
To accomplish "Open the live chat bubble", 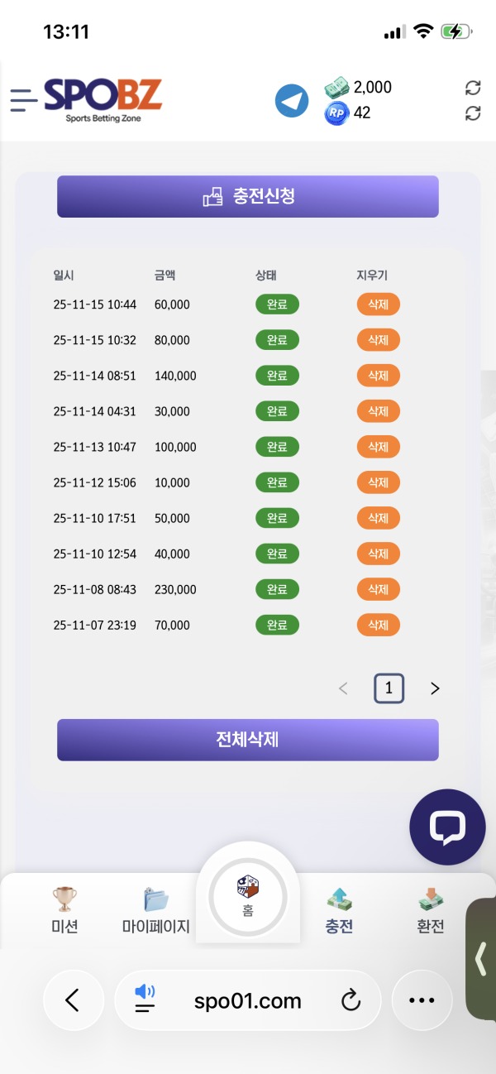I will pyautogui.click(x=447, y=827).
